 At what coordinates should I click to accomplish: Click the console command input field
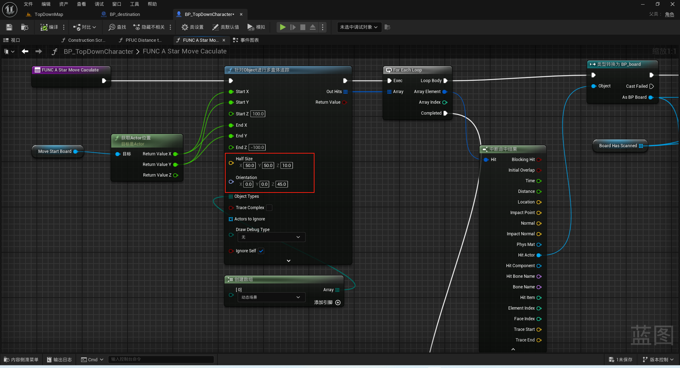[161, 360]
